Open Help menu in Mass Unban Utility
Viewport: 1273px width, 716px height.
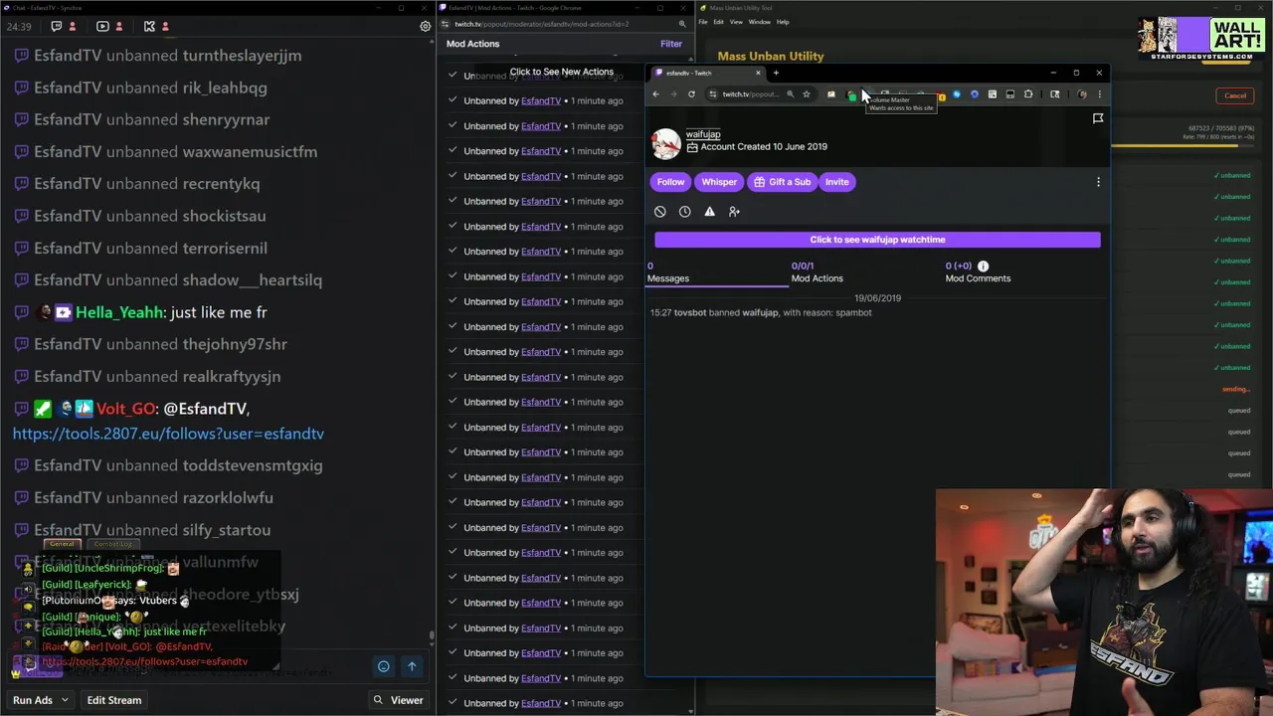click(x=783, y=22)
